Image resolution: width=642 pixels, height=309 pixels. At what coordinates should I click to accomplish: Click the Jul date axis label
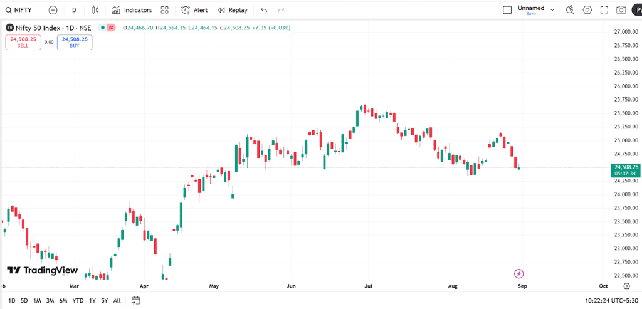[x=369, y=286]
